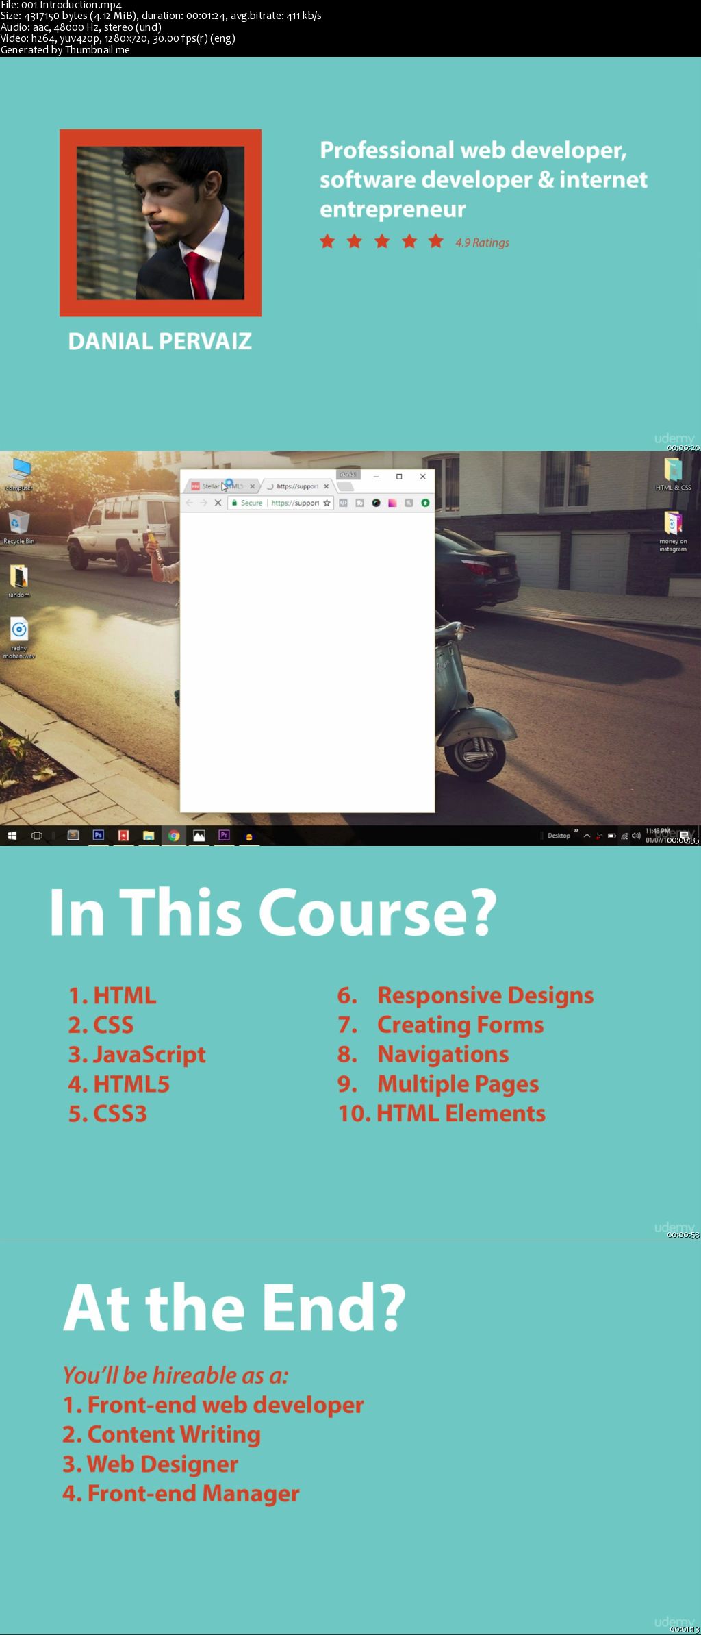
Task: Open the notification Action Center
Action: [684, 835]
